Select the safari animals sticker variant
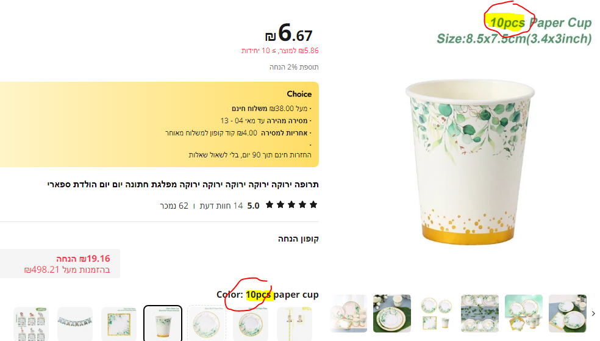600x341 pixels. 31,323
